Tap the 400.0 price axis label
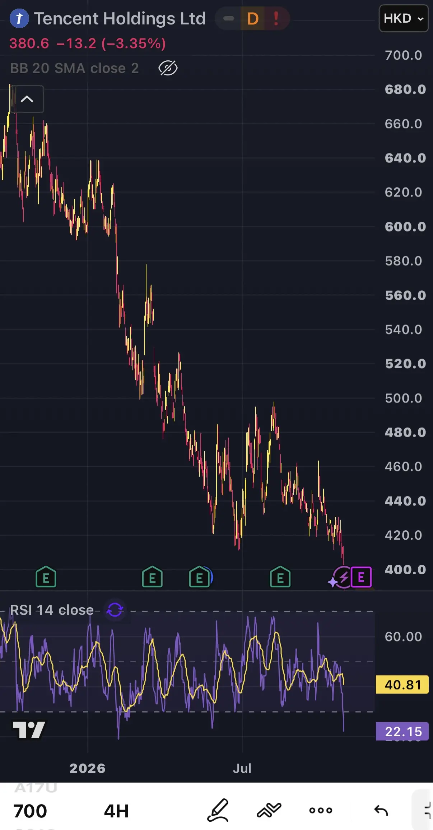 coord(405,570)
